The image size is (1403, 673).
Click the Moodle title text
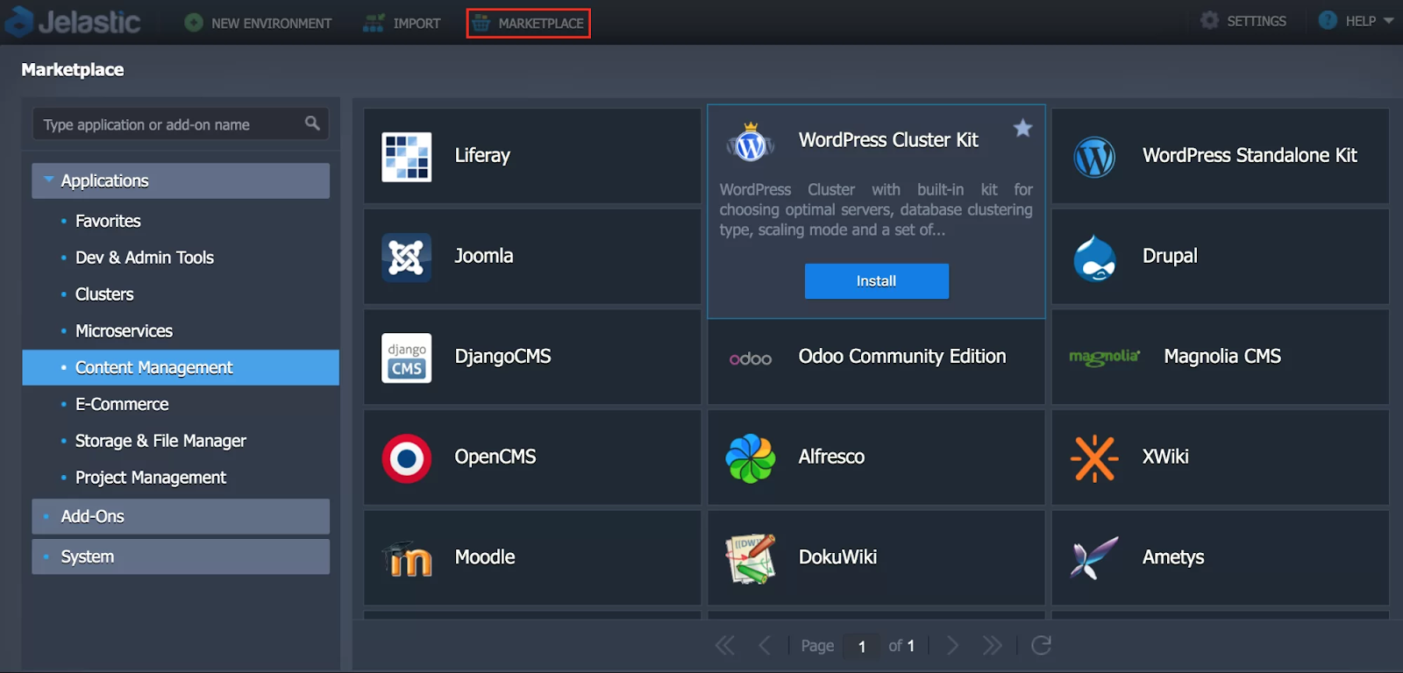[485, 557]
